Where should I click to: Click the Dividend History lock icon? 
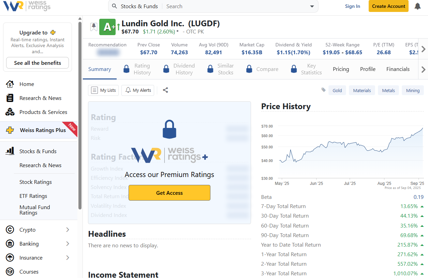[x=166, y=69]
